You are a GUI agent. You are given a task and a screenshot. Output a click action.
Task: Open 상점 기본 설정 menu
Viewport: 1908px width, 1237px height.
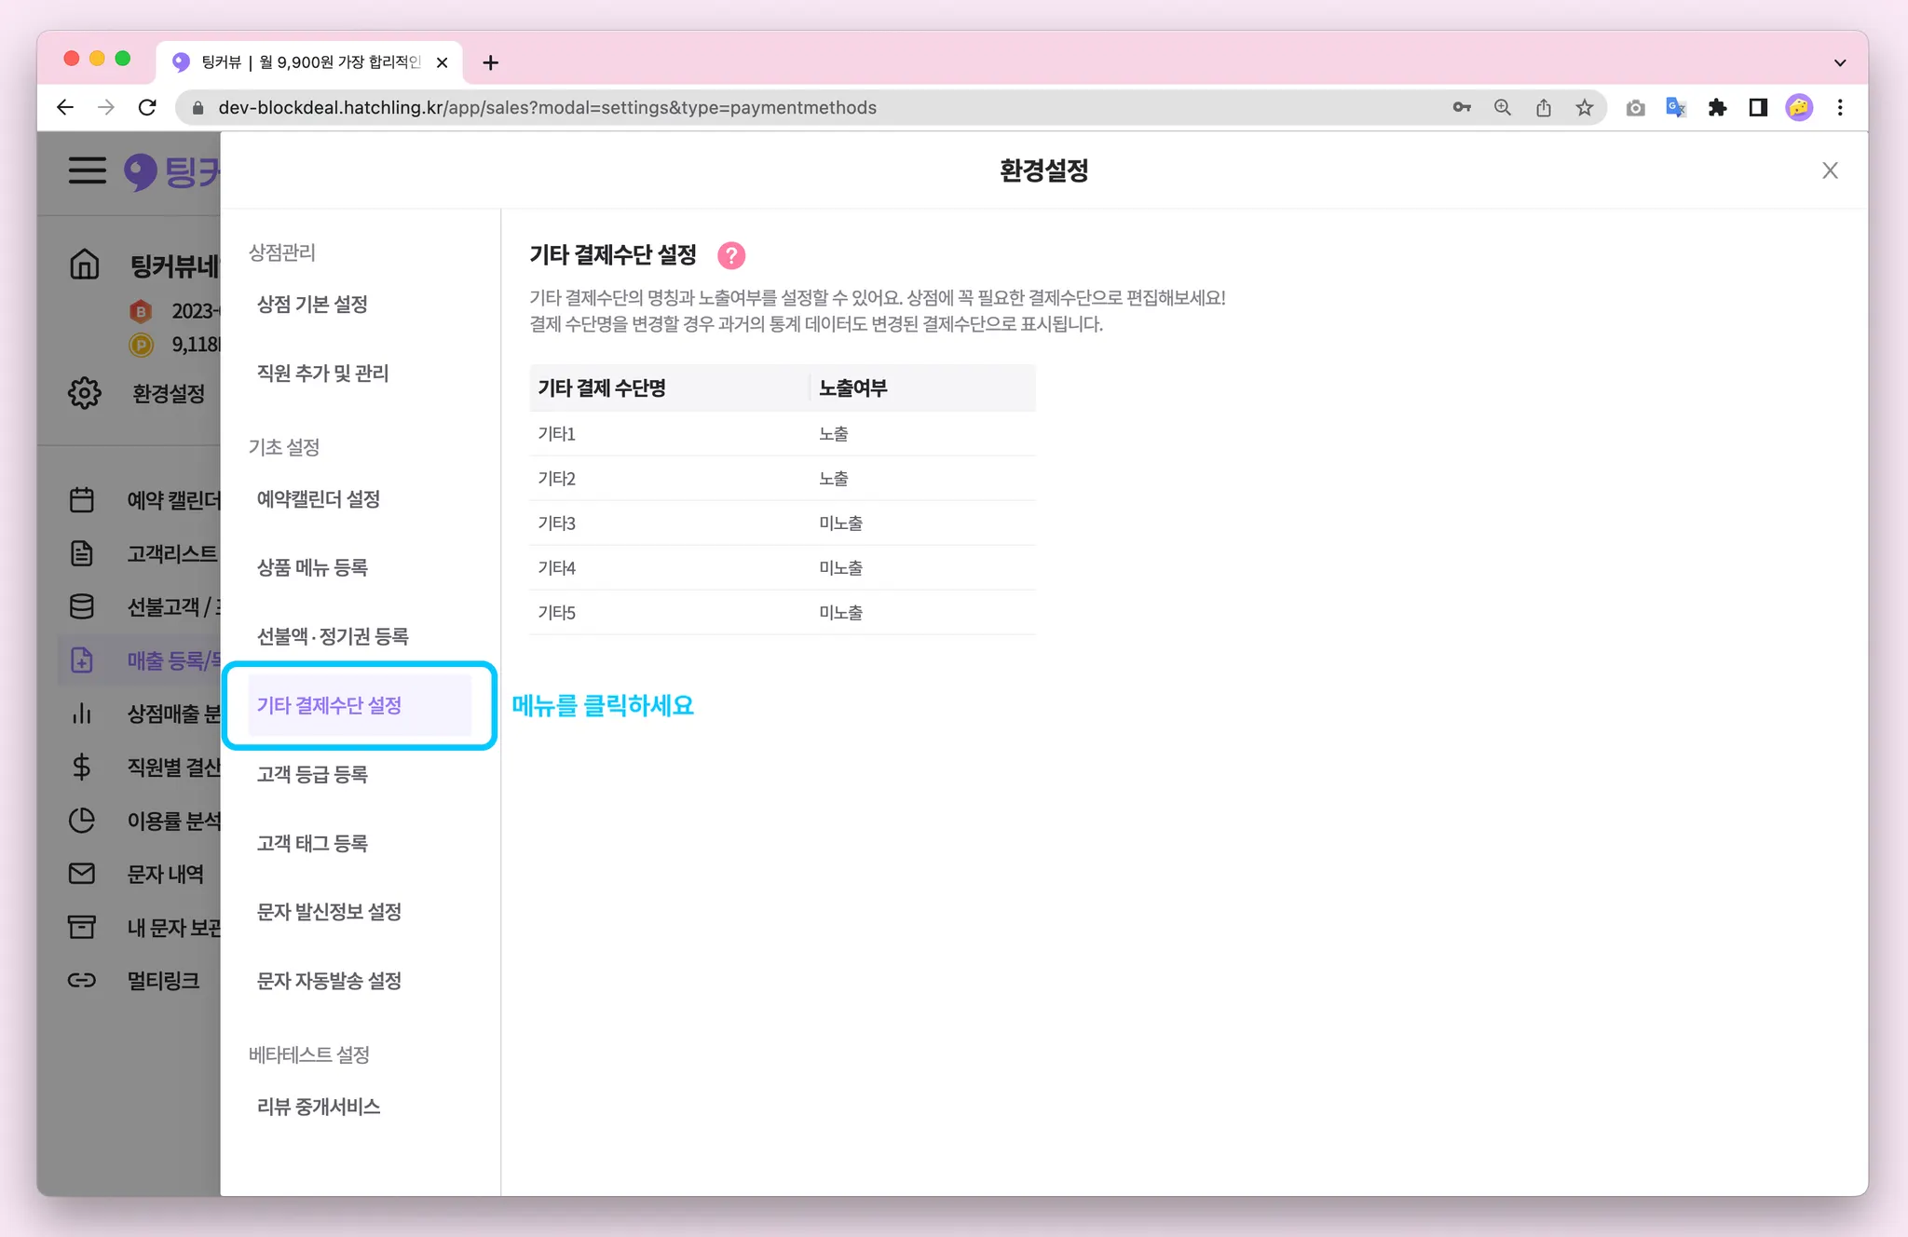(312, 305)
